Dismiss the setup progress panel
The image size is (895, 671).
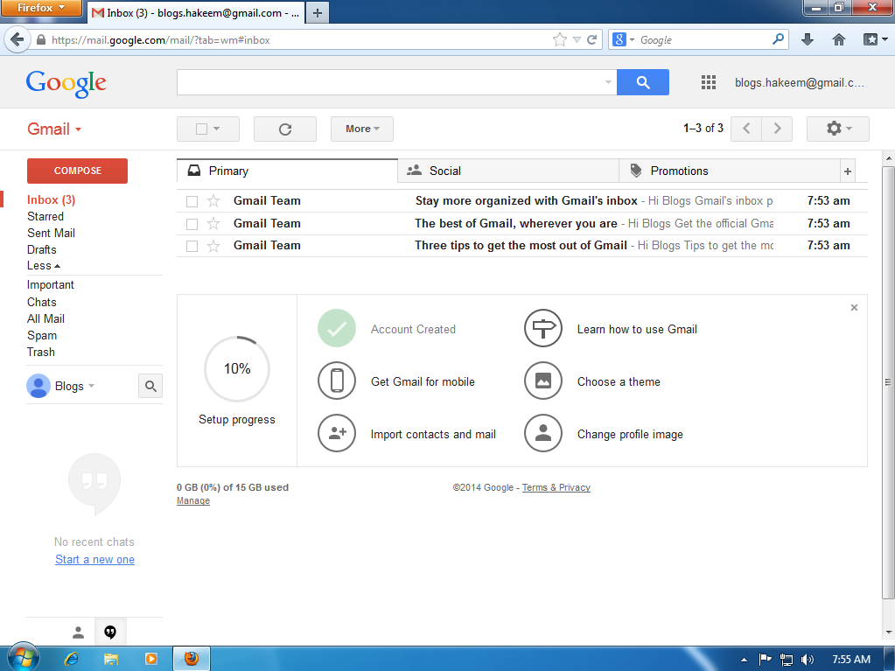854,308
